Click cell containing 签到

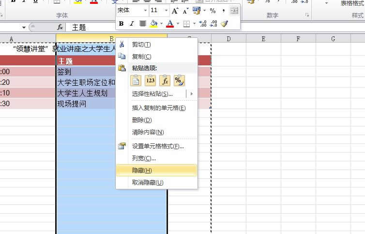pyautogui.click(x=86, y=72)
